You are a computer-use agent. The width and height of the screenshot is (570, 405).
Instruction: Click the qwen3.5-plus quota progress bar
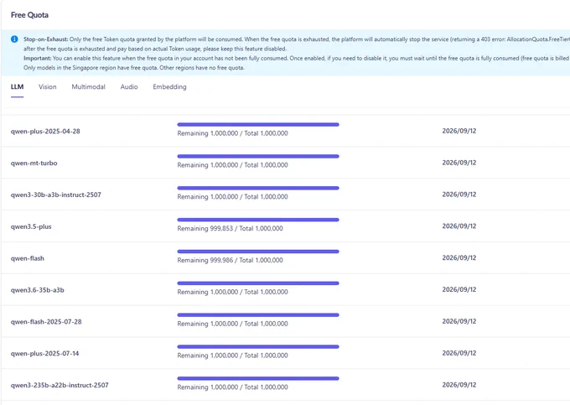click(258, 220)
